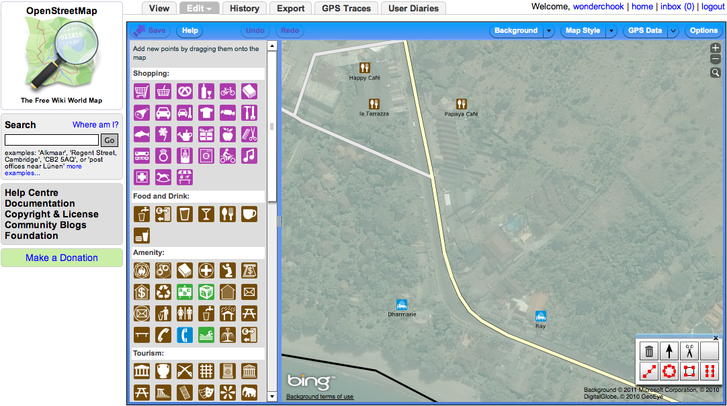
Task: Open the Map Style dropdown arrow
Action: coord(611,31)
